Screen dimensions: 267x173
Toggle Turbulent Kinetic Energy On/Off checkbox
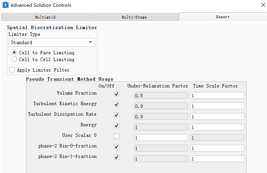click(x=117, y=104)
